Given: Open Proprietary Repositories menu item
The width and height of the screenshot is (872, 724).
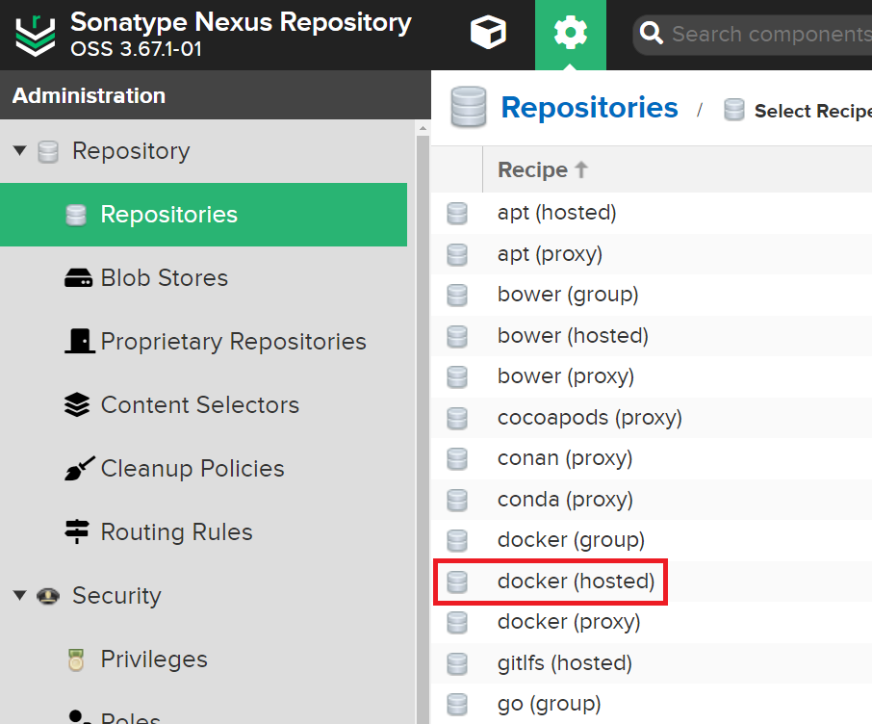Looking at the screenshot, I should [x=233, y=341].
